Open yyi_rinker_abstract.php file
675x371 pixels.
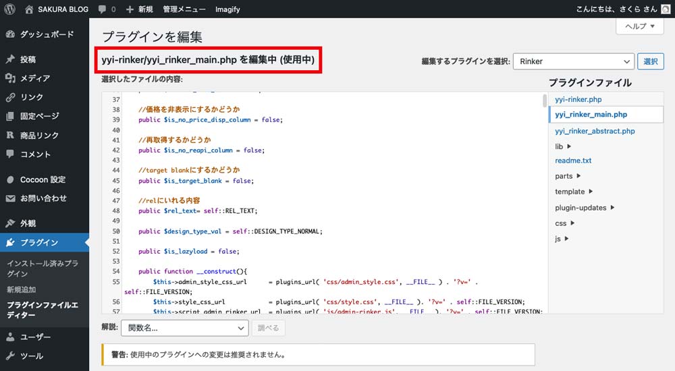(595, 131)
